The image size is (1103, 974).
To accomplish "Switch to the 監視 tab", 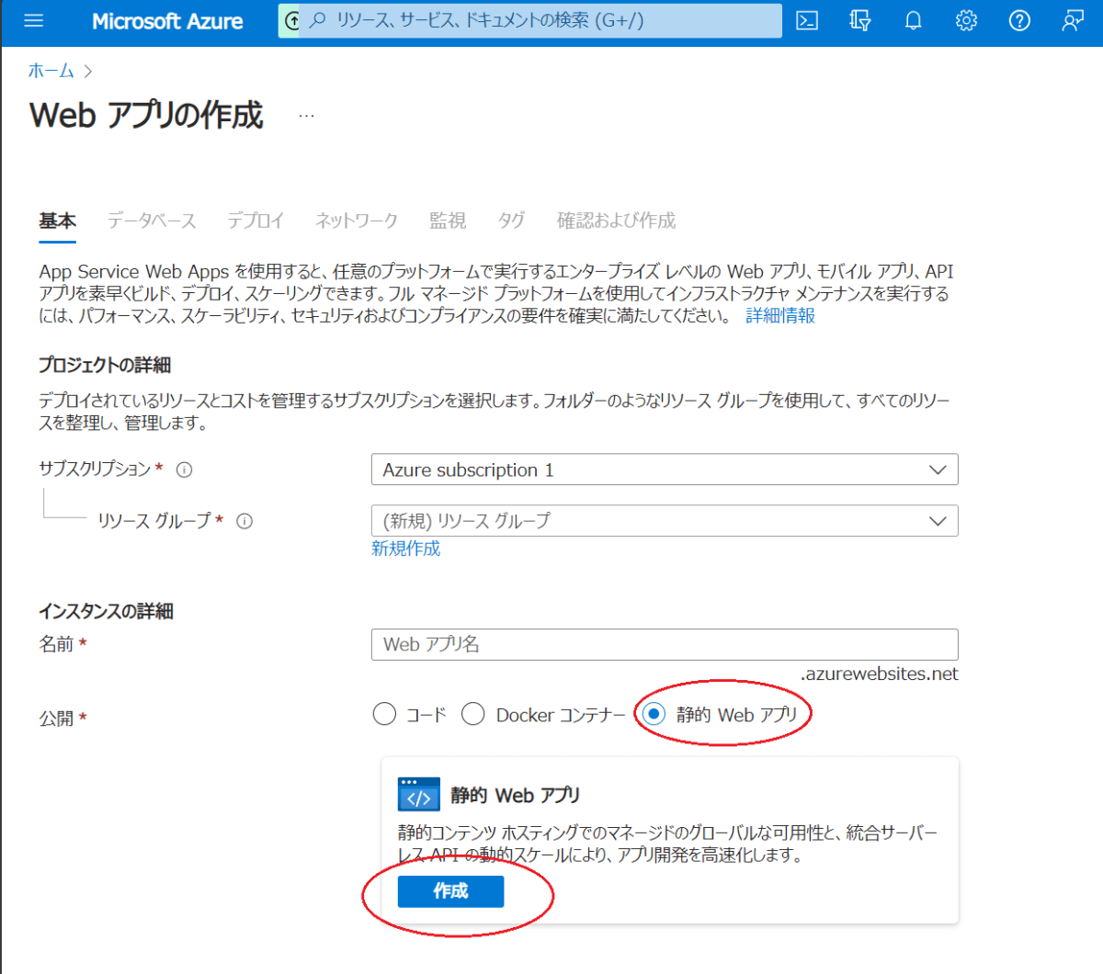I will pos(448,221).
